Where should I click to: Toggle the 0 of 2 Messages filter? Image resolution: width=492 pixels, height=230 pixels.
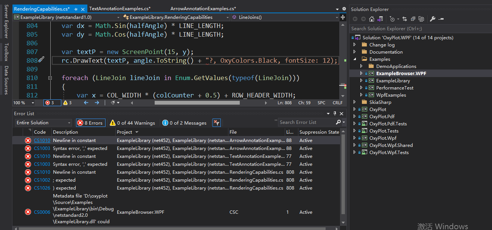[185, 123]
